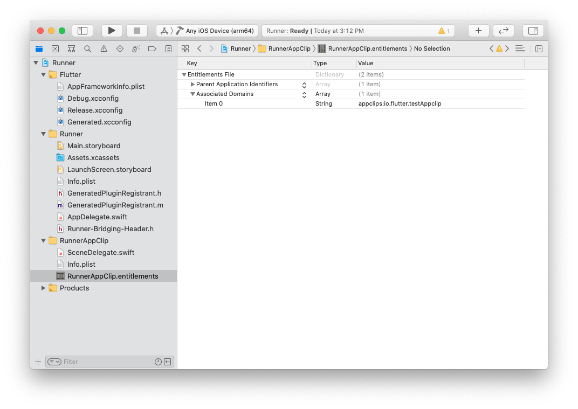This screenshot has width=578, height=409.
Task: Run the project with the Play button
Action: coord(112,31)
